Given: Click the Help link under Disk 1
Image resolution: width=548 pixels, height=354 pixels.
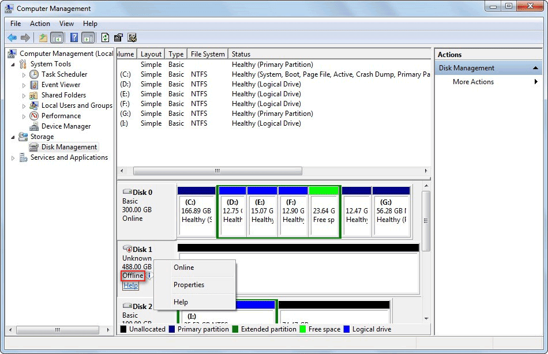Looking at the screenshot, I should [x=130, y=285].
